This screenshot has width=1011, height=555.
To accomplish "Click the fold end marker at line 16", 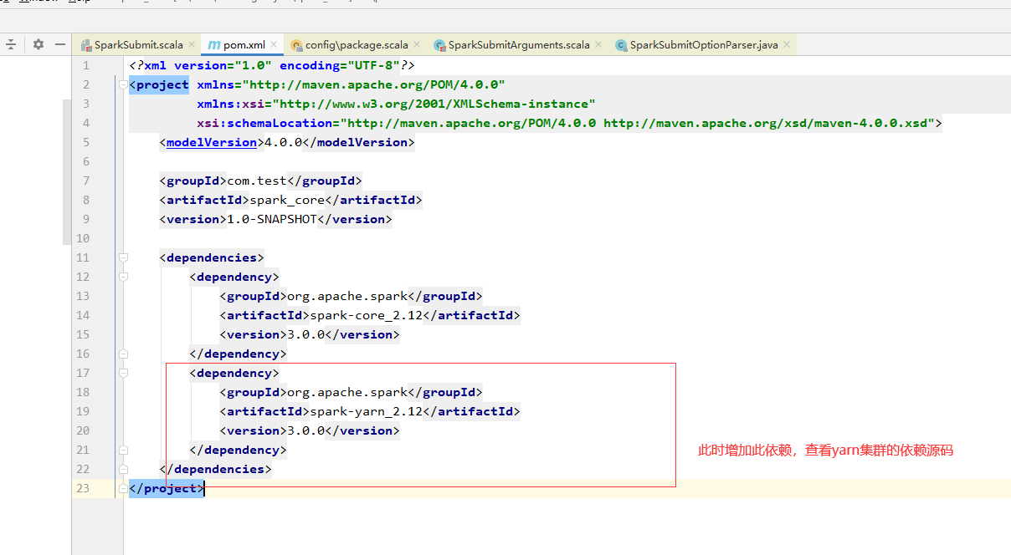I will tap(123, 354).
